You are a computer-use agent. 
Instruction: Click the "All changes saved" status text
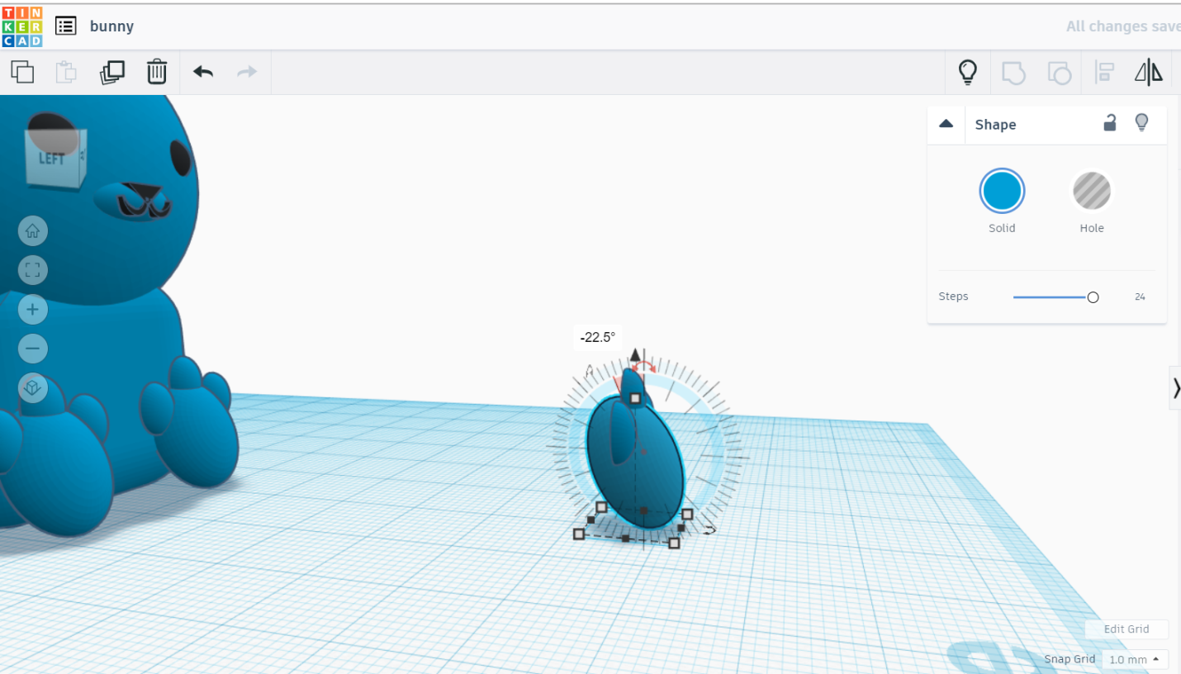pos(1123,26)
